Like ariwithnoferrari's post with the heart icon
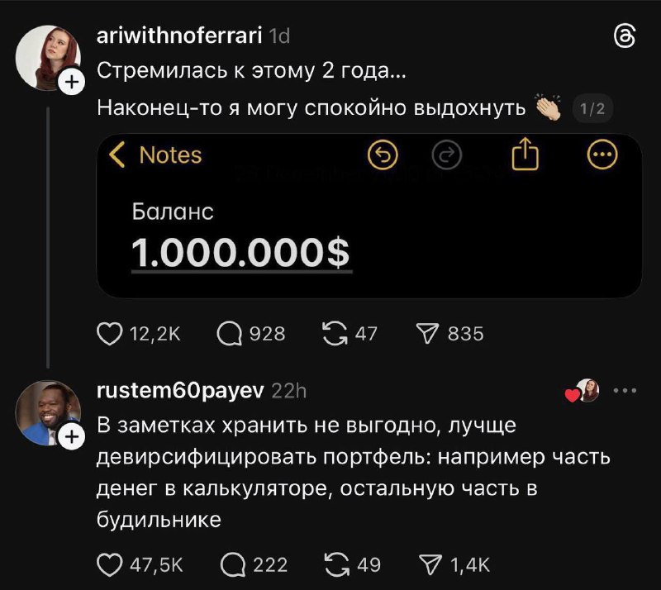Image resolution: width=661 pixels, height=590 pixels. tap(108, 333)
